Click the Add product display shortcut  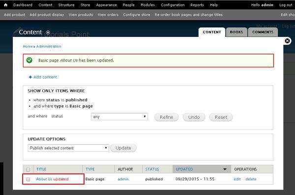click(x=47, y=15)
